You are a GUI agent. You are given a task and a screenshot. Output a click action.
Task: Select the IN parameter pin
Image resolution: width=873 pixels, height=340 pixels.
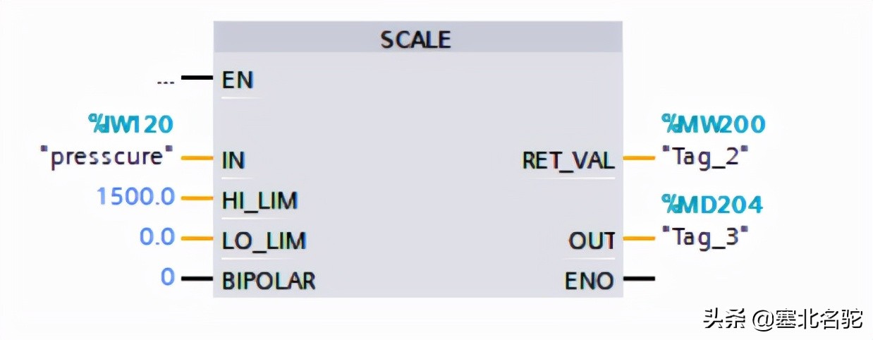[233, 160]
